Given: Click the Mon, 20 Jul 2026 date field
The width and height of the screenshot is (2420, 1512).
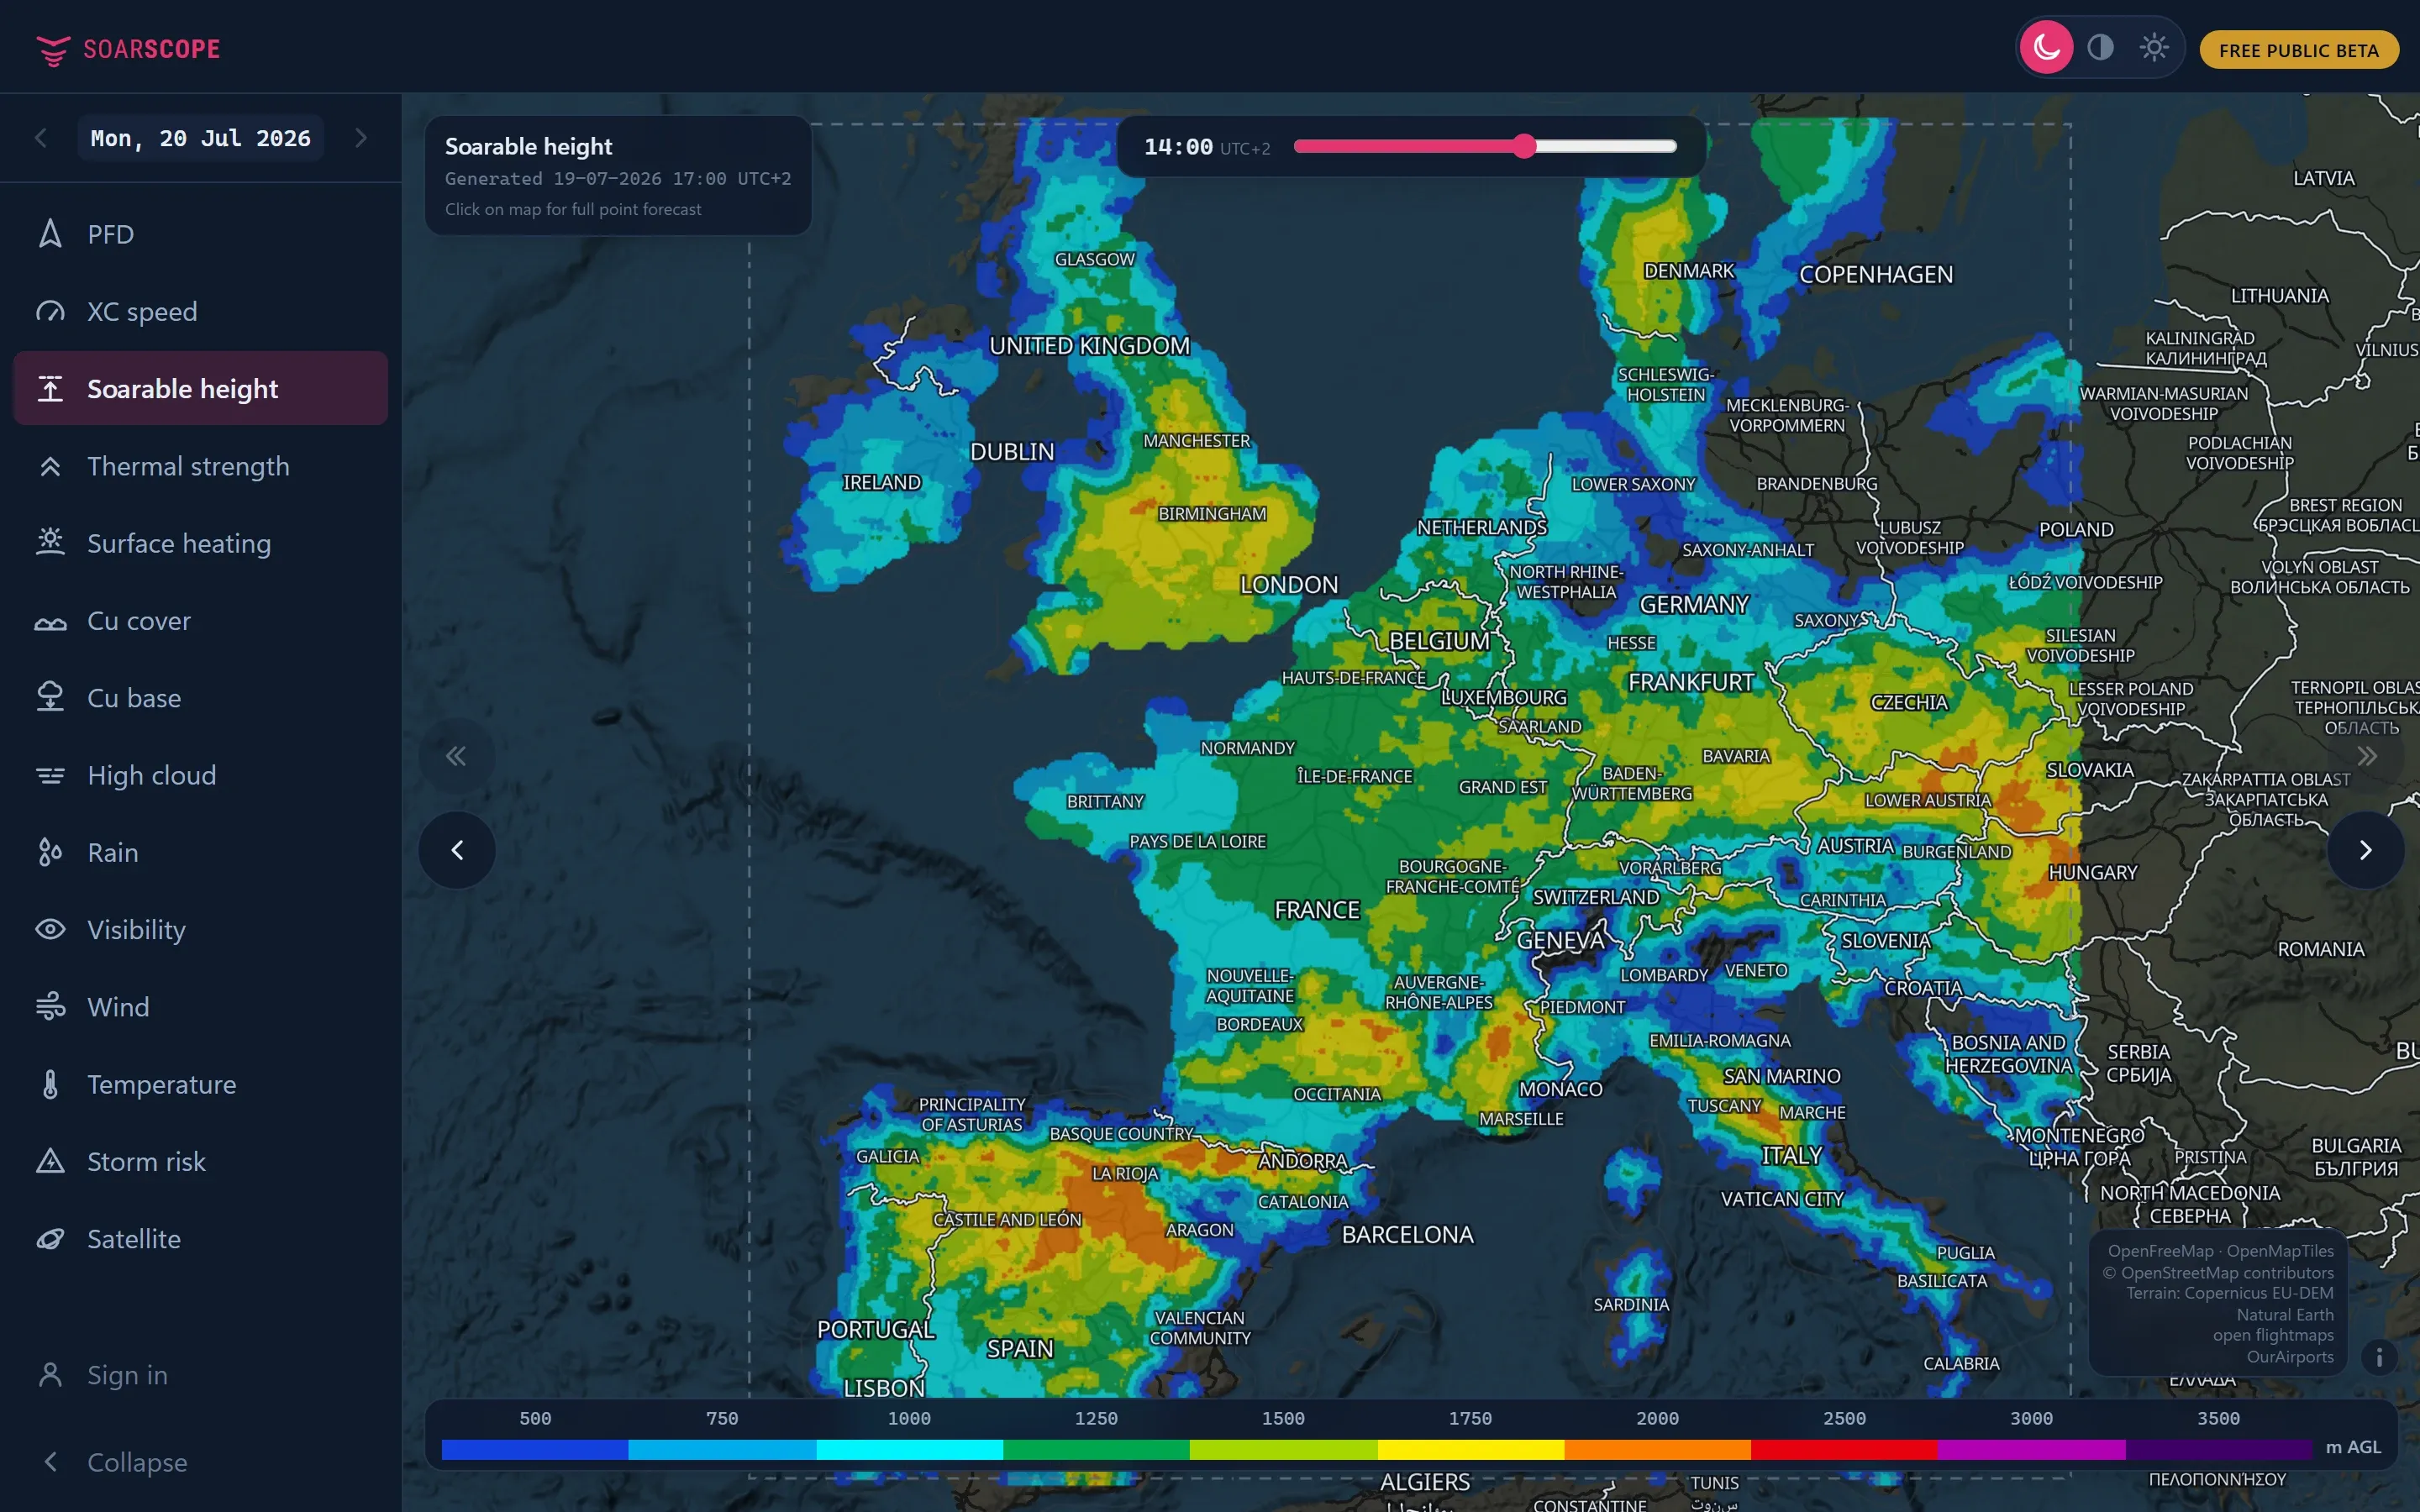Looking at the screenshot, I should coord(200,138).
